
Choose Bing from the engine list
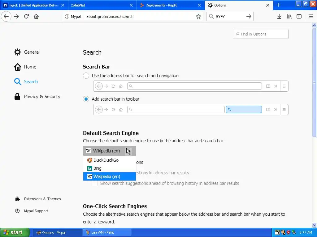[x=109, y=168]
